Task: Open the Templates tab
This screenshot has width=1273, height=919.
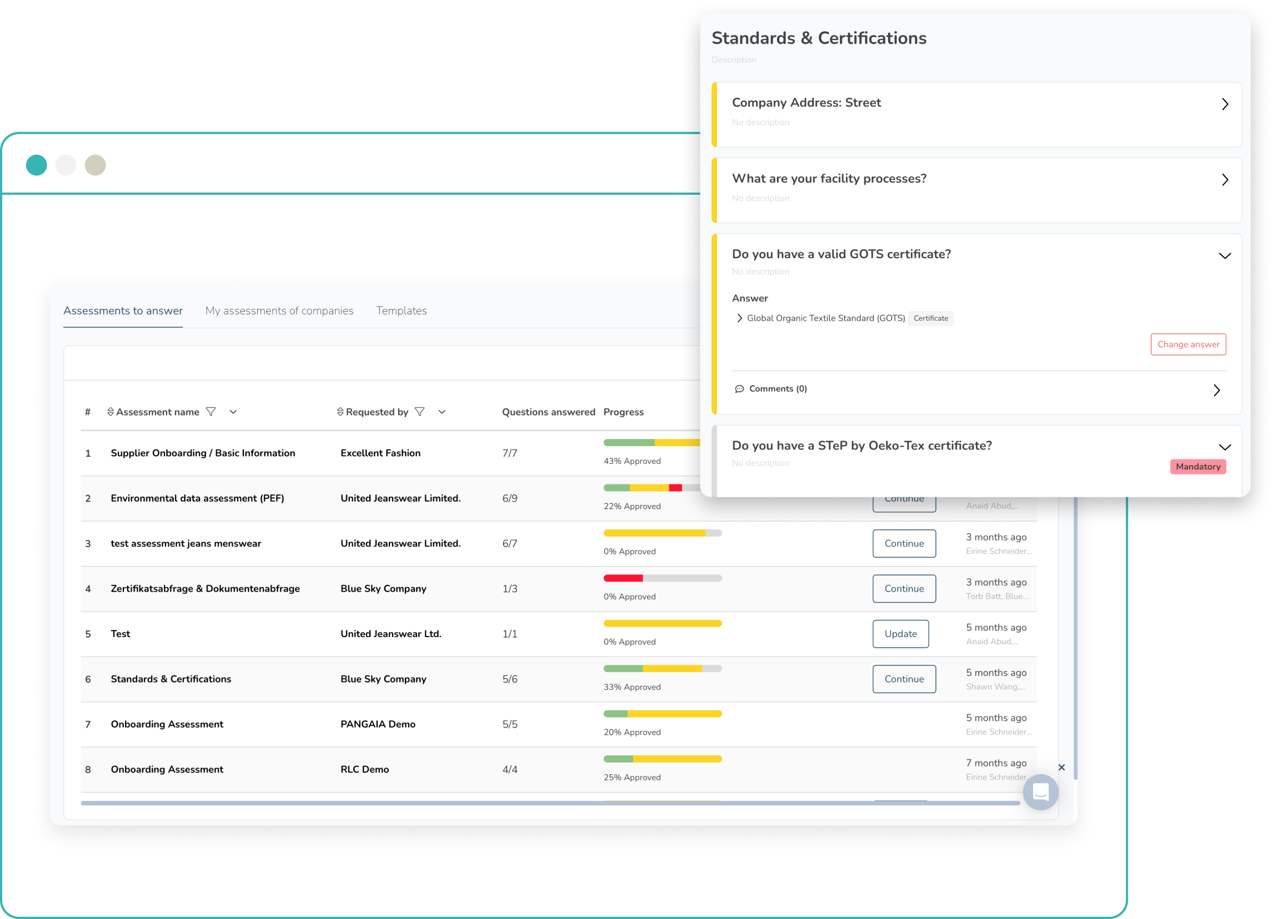Action: [x=402, y=311]
